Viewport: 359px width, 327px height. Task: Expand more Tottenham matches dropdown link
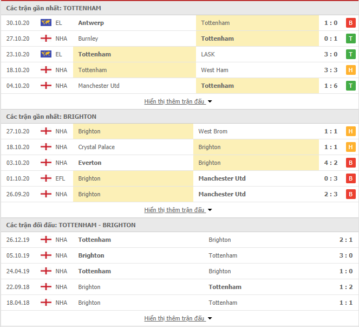coord(178,101)
